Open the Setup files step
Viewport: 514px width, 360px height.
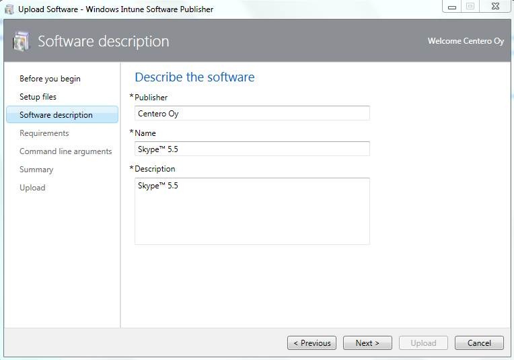(x=38, y=97)
